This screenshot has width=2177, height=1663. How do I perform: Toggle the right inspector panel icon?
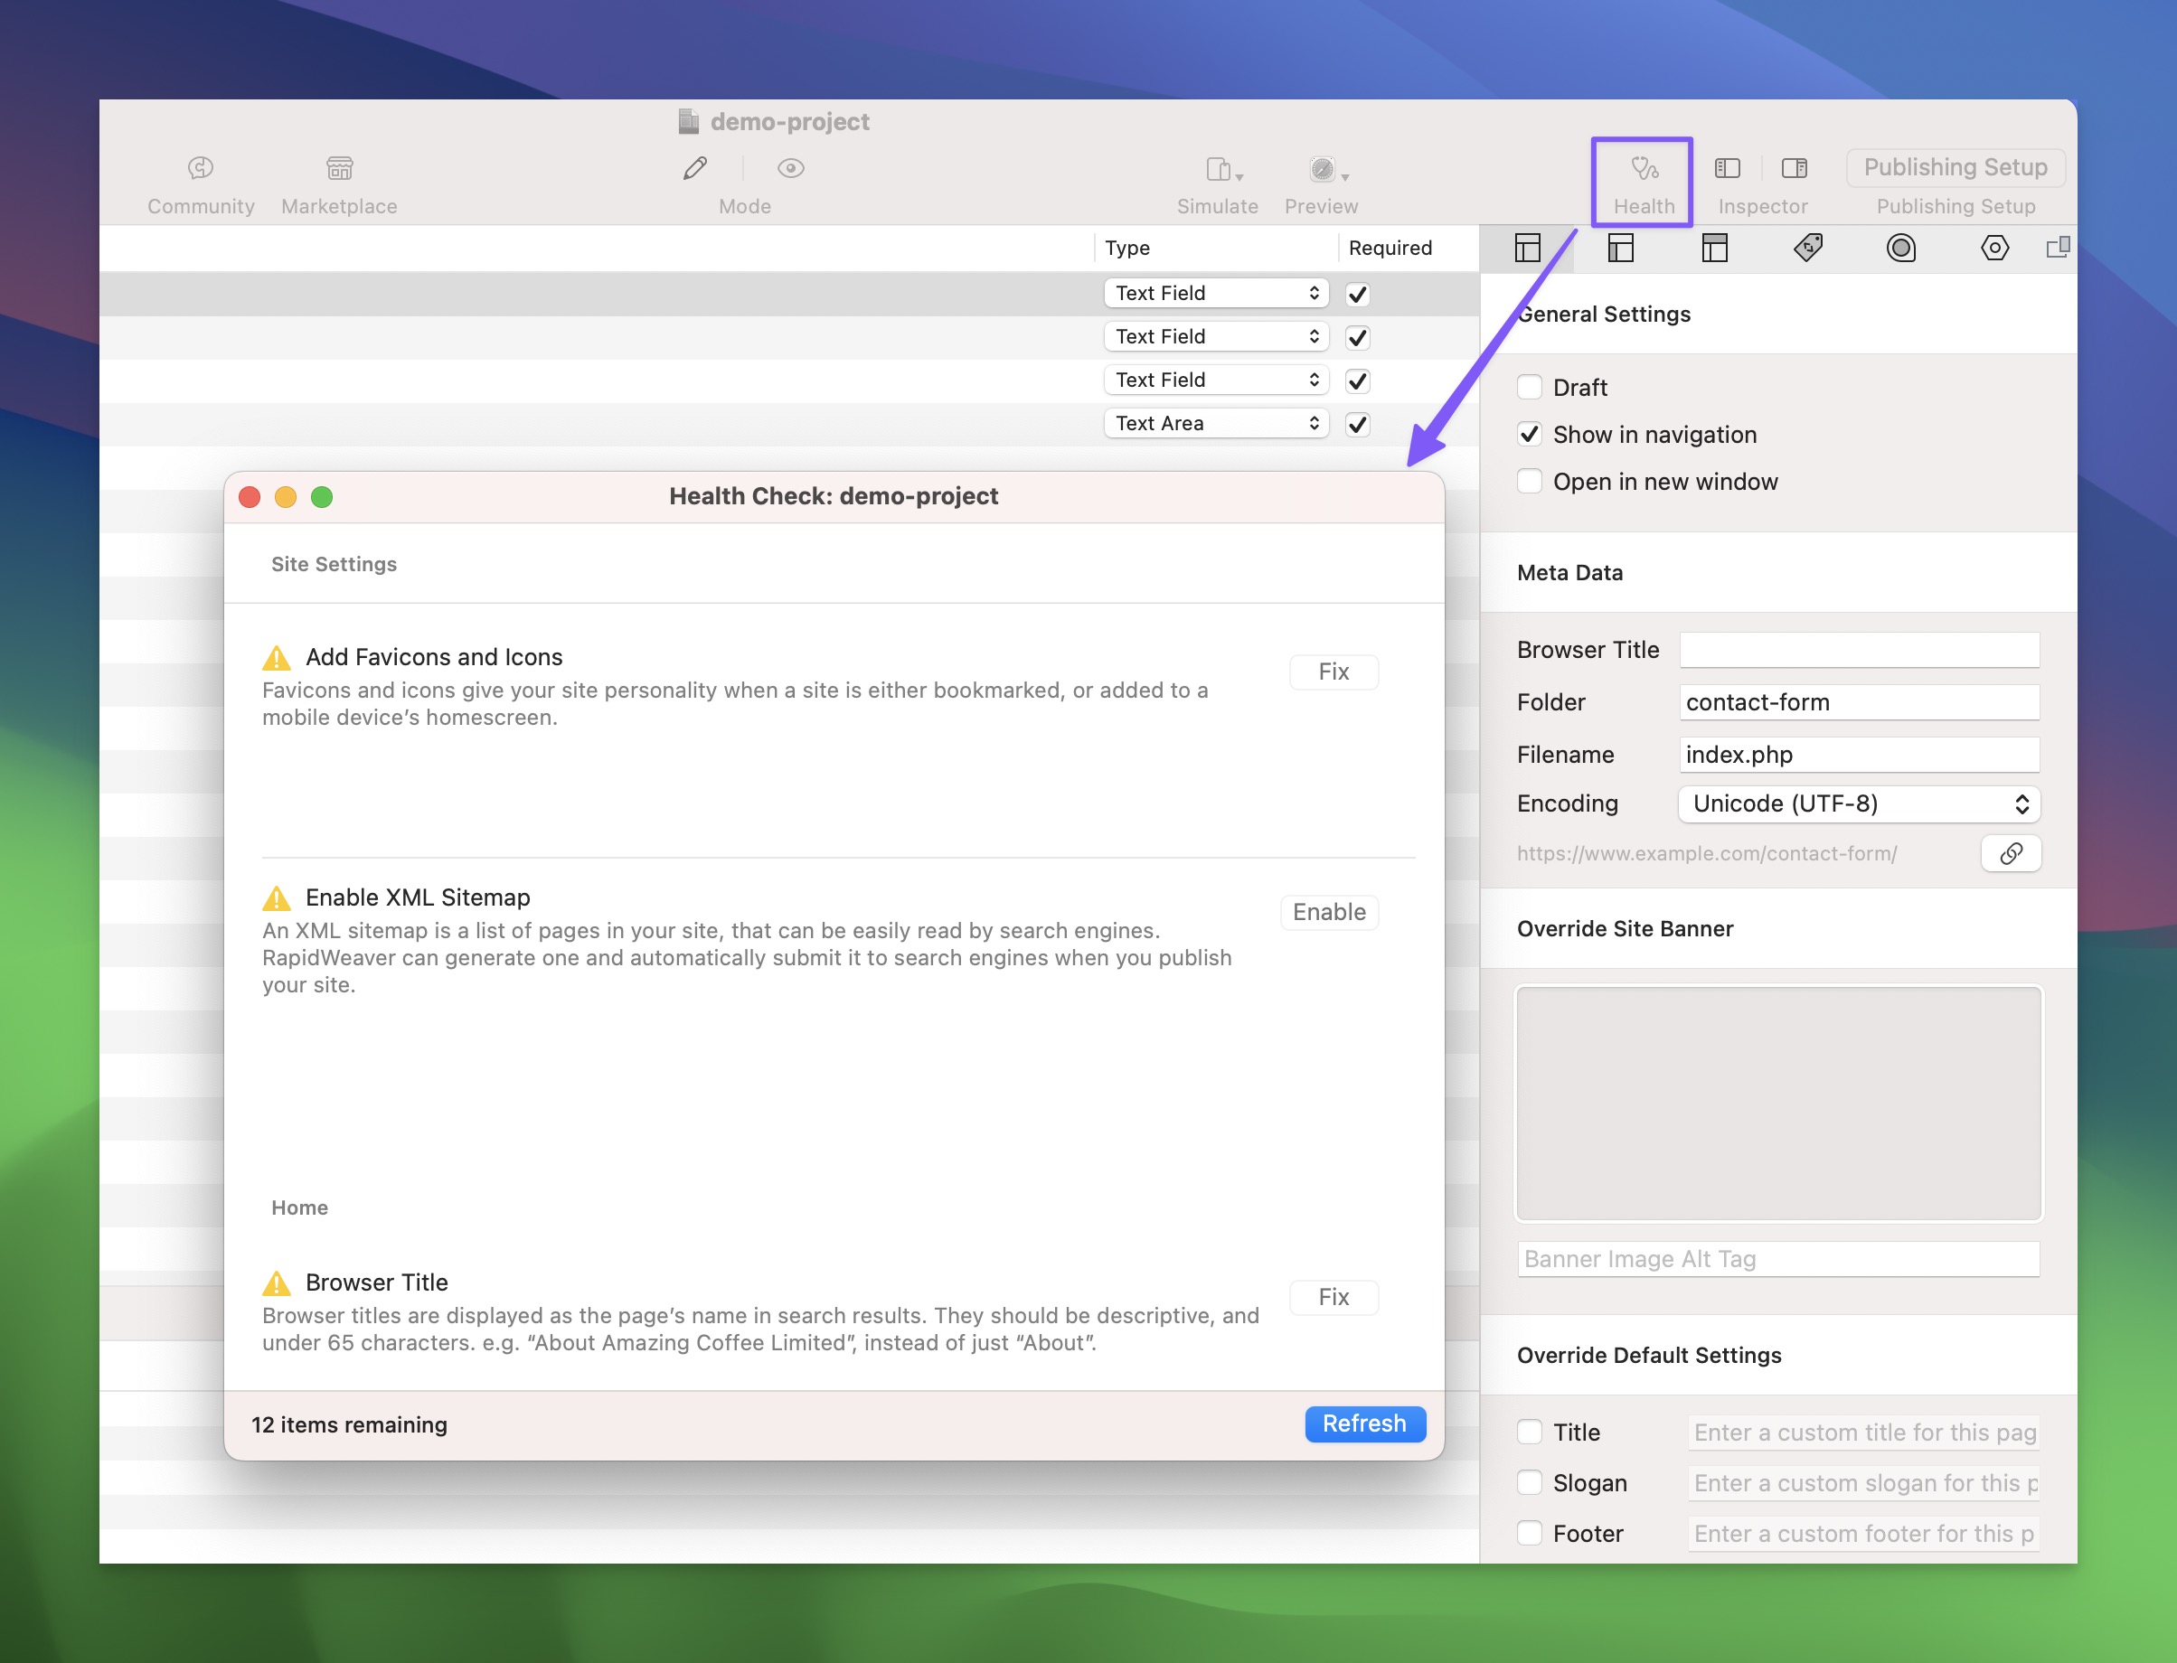click(x=1794, y=169)
